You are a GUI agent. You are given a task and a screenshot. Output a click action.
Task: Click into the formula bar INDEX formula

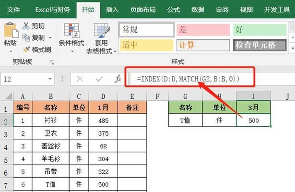188,79
